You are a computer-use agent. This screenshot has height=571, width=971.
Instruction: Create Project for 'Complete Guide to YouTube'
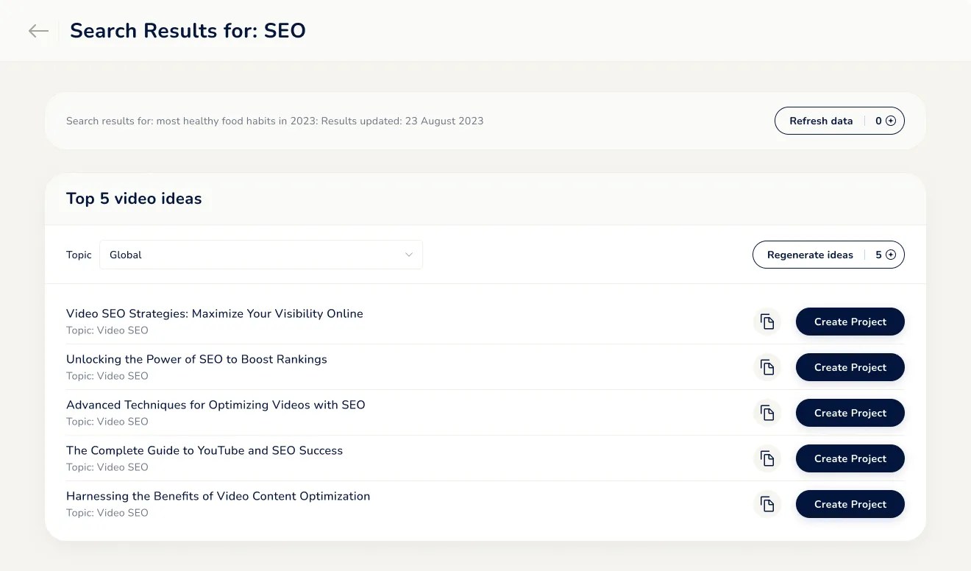point(850,458)
